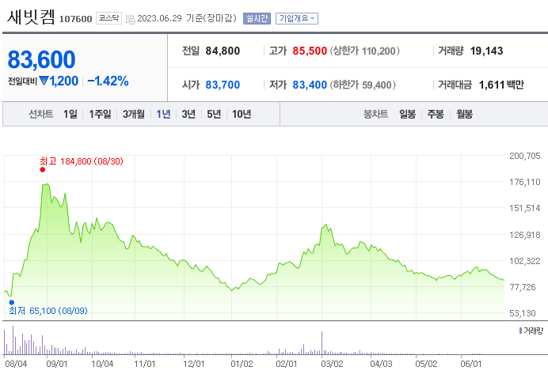Open the 월봉 monthly candle chart
The width and height of the screenshot is (548, 378).
coord(465,114)
